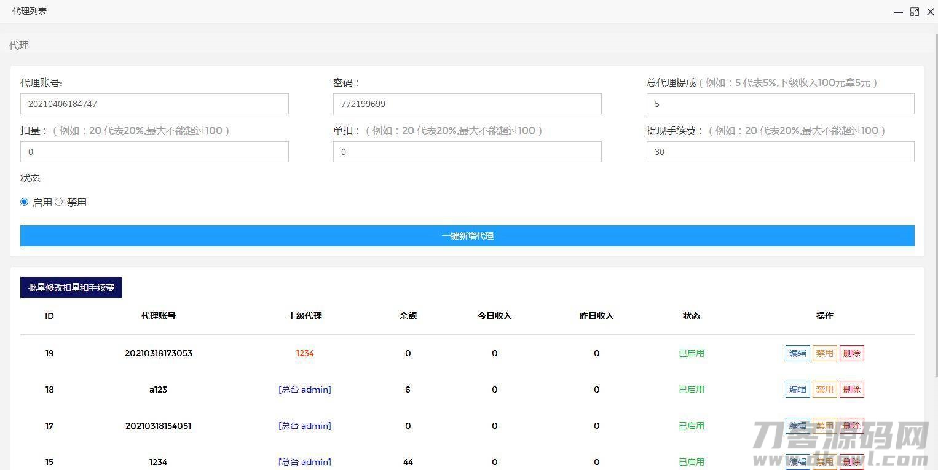Click the minimize window icon

[899, 11]
